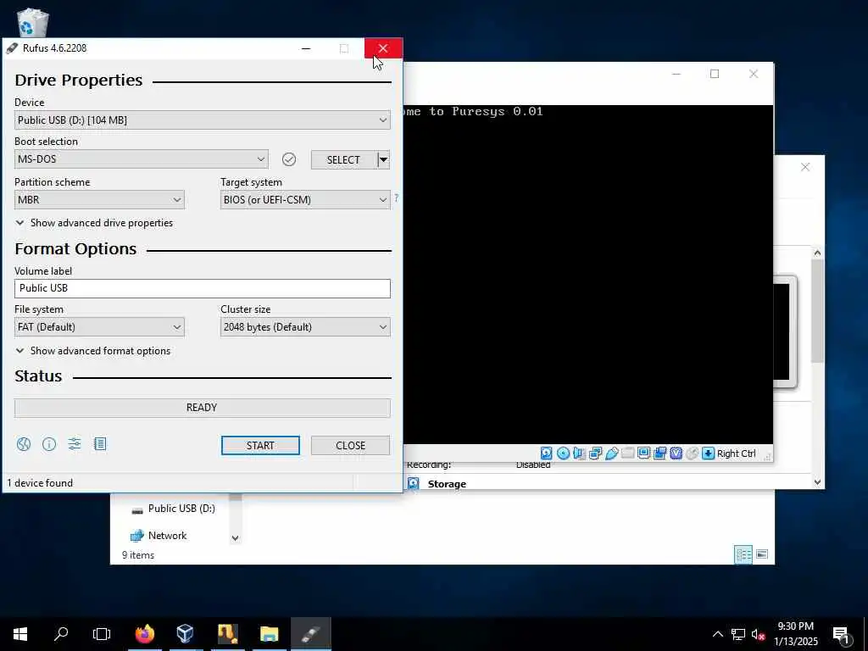The height and width of the screenshot is (651, 868).
Task: Click the audio icon in VM status bar
Action: (579, 453)
